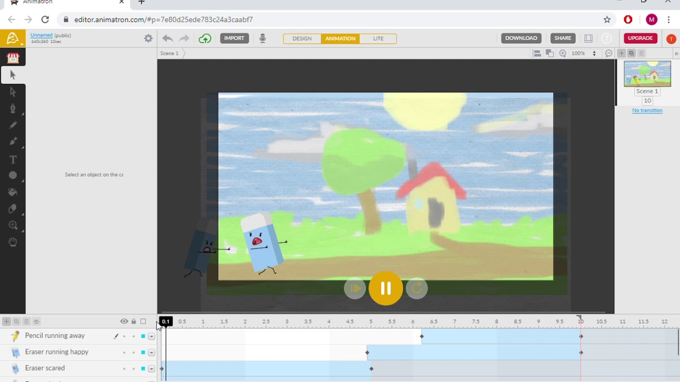The height and width of the screenshot is (382, 680).
Task: Click the SHARE button
Action: (x=563, y=38)
